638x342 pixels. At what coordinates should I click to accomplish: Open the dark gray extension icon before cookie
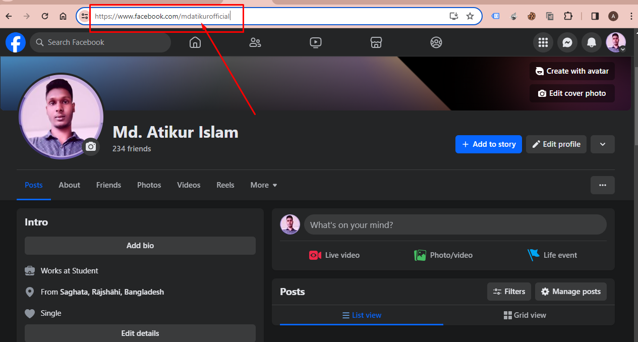point(513,16)
